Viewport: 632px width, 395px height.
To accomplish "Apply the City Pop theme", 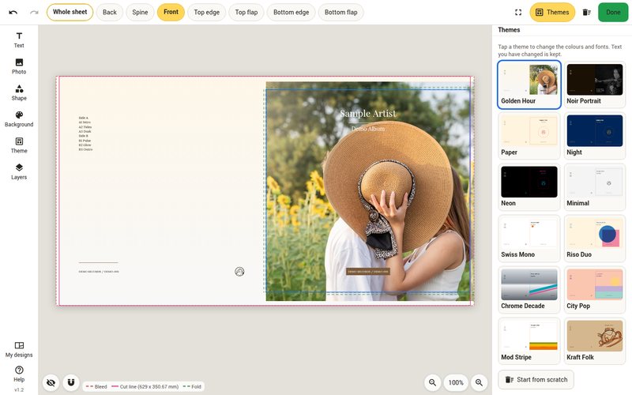I will click(595, 289).
